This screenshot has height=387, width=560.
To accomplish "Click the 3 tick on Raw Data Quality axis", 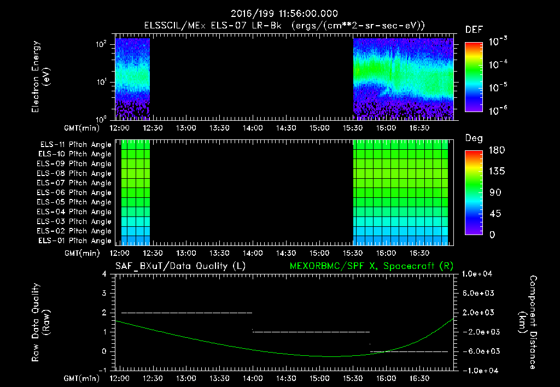I will point(104,293).
